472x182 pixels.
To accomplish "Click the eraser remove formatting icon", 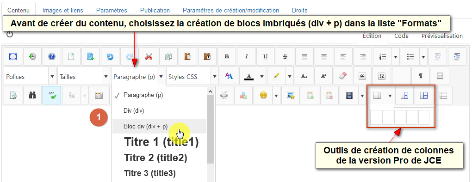I will click(x=343, y=76).
